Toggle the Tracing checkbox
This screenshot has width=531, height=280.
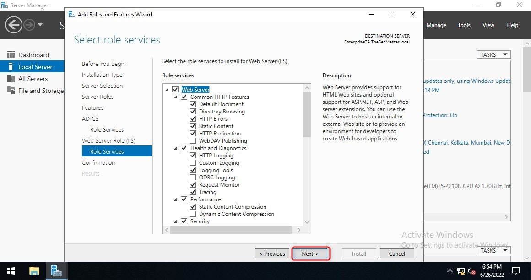(193, 192)
